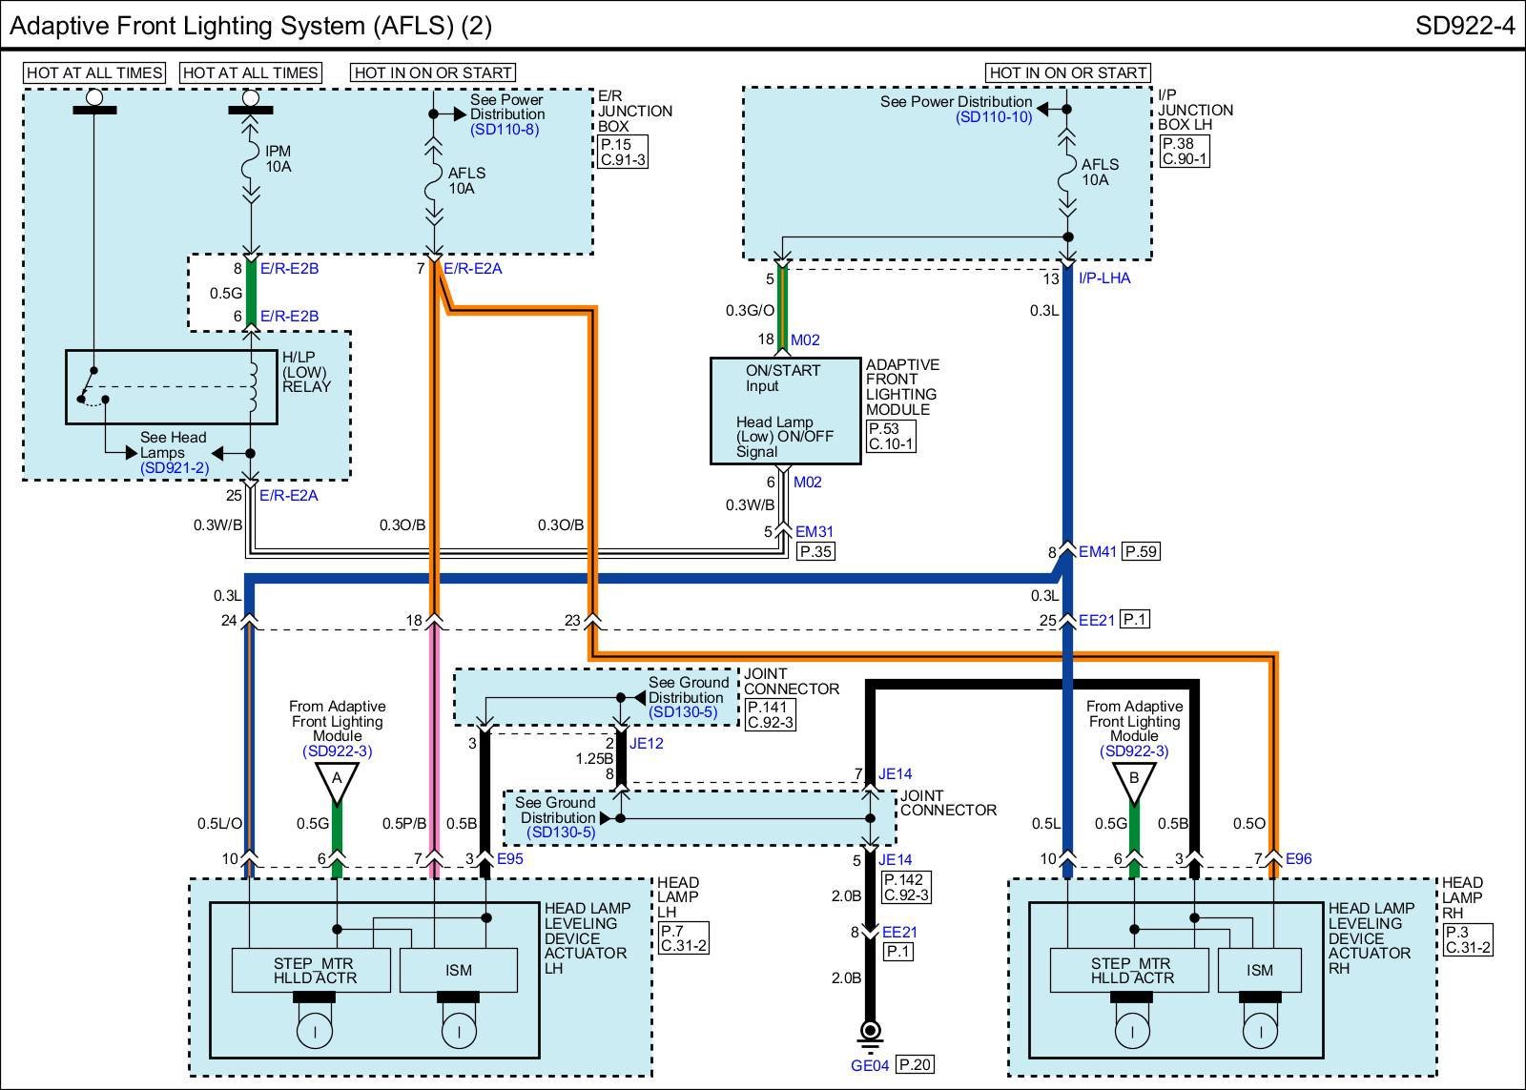Select the Adaptive Front Lighting Module box
The height and width of the screenshot is (1090, 1526).
point(785,411)
